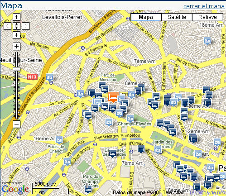Viewport: 226px width, 196px height.
Task: Click photo marker near Quai Branly
Action: point(67,162)
